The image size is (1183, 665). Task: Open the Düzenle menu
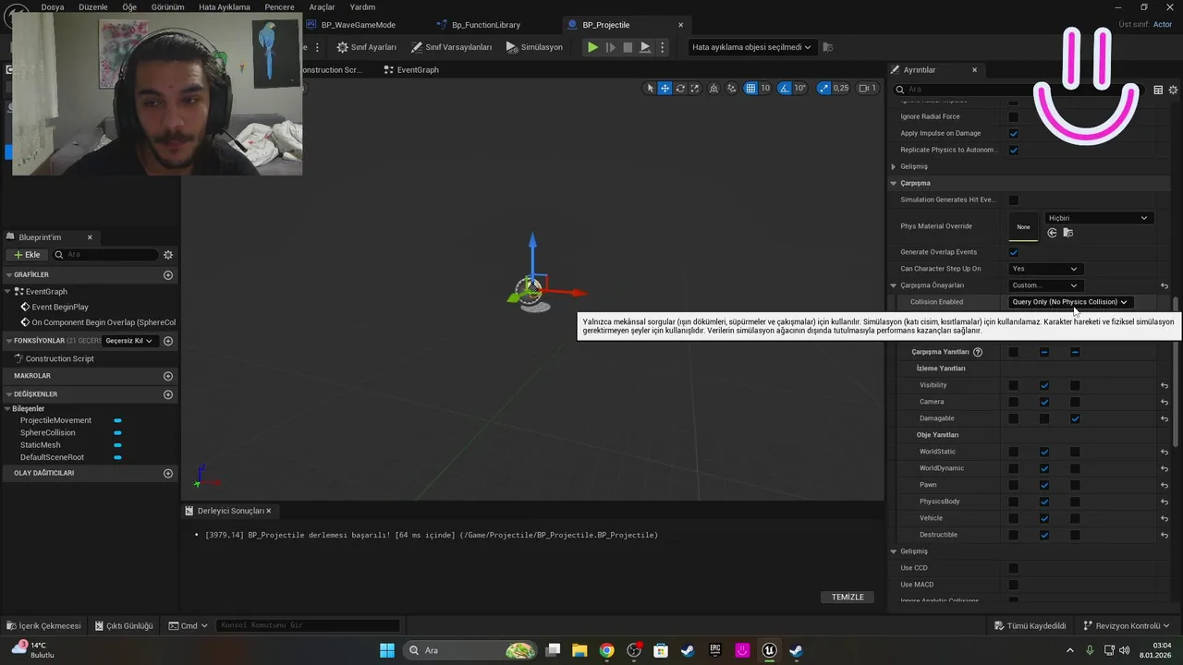(x=93, y=6)
